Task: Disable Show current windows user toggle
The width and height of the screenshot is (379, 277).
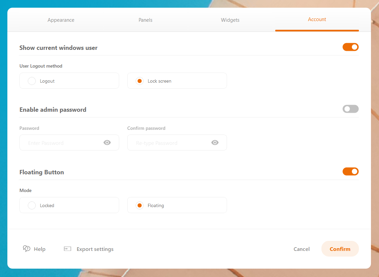Action: pos(350,47)
